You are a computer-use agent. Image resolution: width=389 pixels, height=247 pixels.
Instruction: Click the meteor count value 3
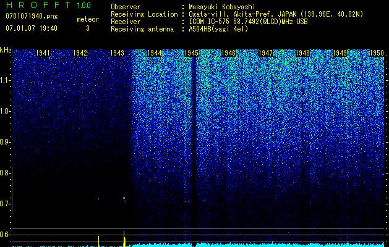(x=88, y=28)
